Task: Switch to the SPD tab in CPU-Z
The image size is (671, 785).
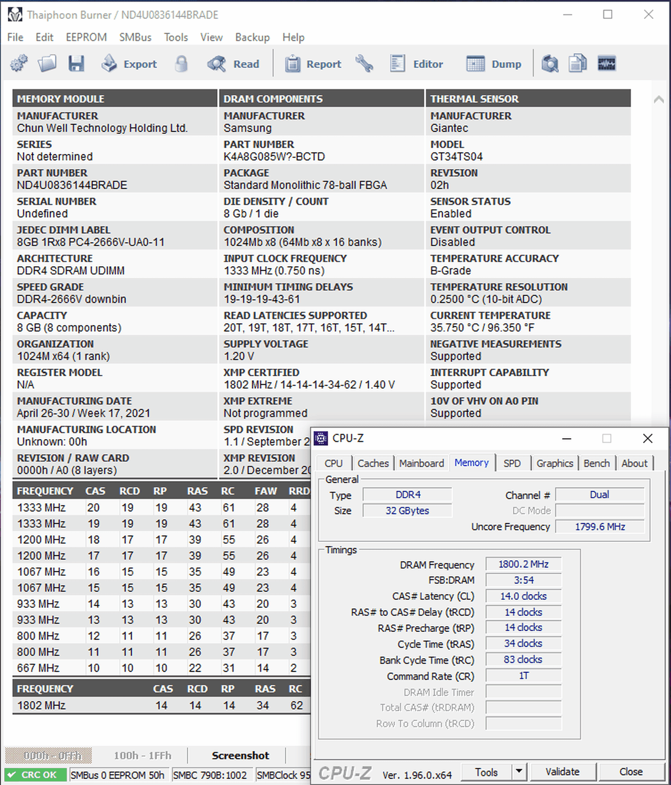Action: (512, 463)
